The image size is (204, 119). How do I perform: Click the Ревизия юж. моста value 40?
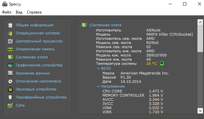[x=149, y=59]
